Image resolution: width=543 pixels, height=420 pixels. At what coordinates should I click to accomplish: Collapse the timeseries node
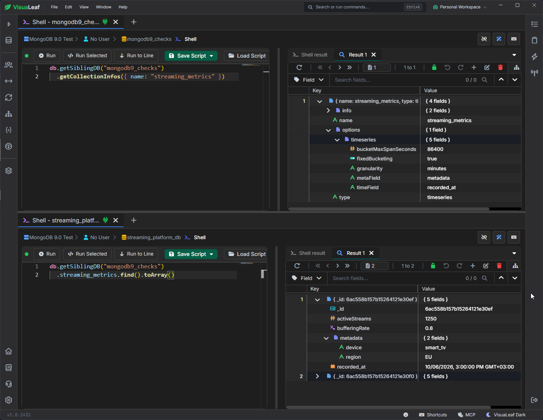[337, 140]
